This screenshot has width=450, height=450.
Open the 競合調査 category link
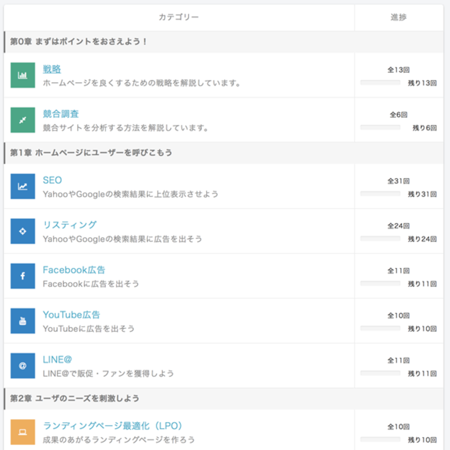pos(61,114)
